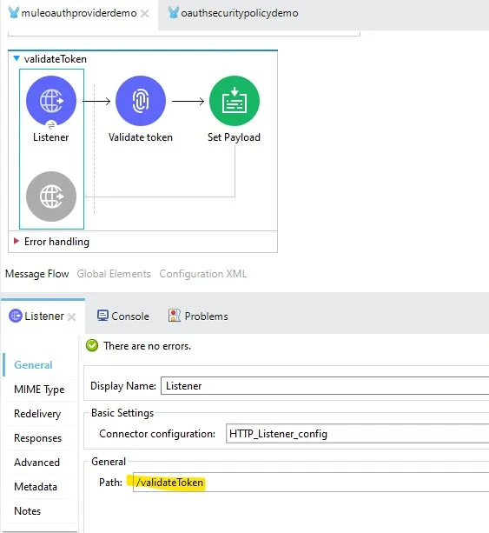Click the Display Name input field
This screenshot has height=533, width=489.
pyautogui.click(x=325, y=386)
